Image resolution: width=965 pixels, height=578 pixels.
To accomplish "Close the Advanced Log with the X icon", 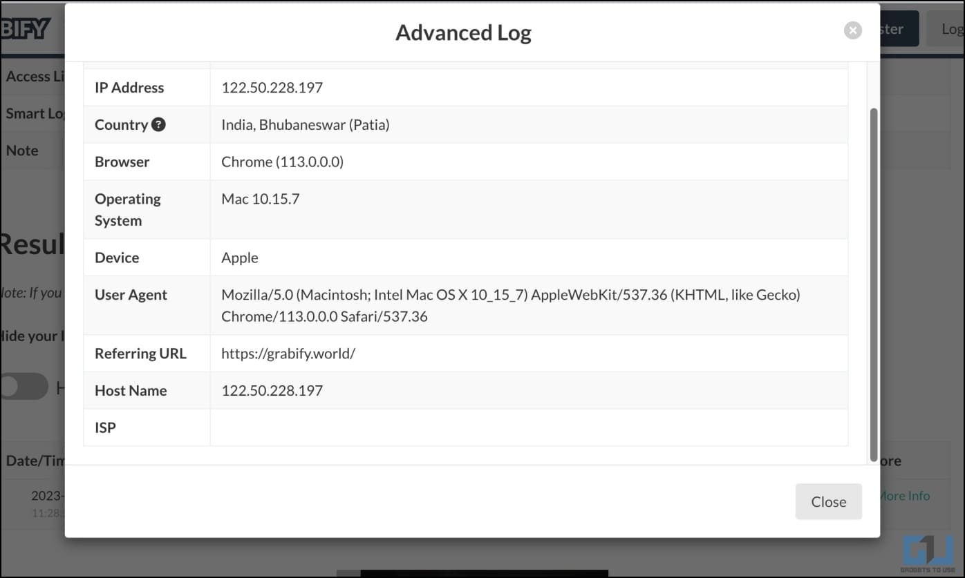I will 853,30.
